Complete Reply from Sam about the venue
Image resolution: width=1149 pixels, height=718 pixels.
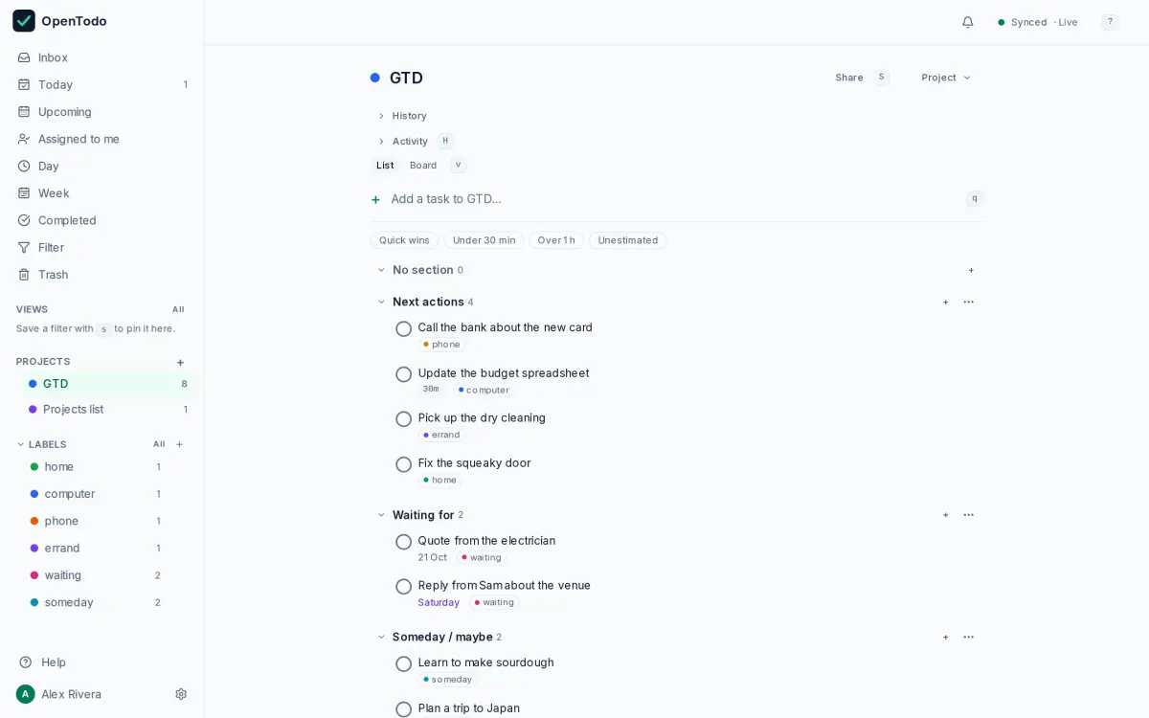[404, 587]
